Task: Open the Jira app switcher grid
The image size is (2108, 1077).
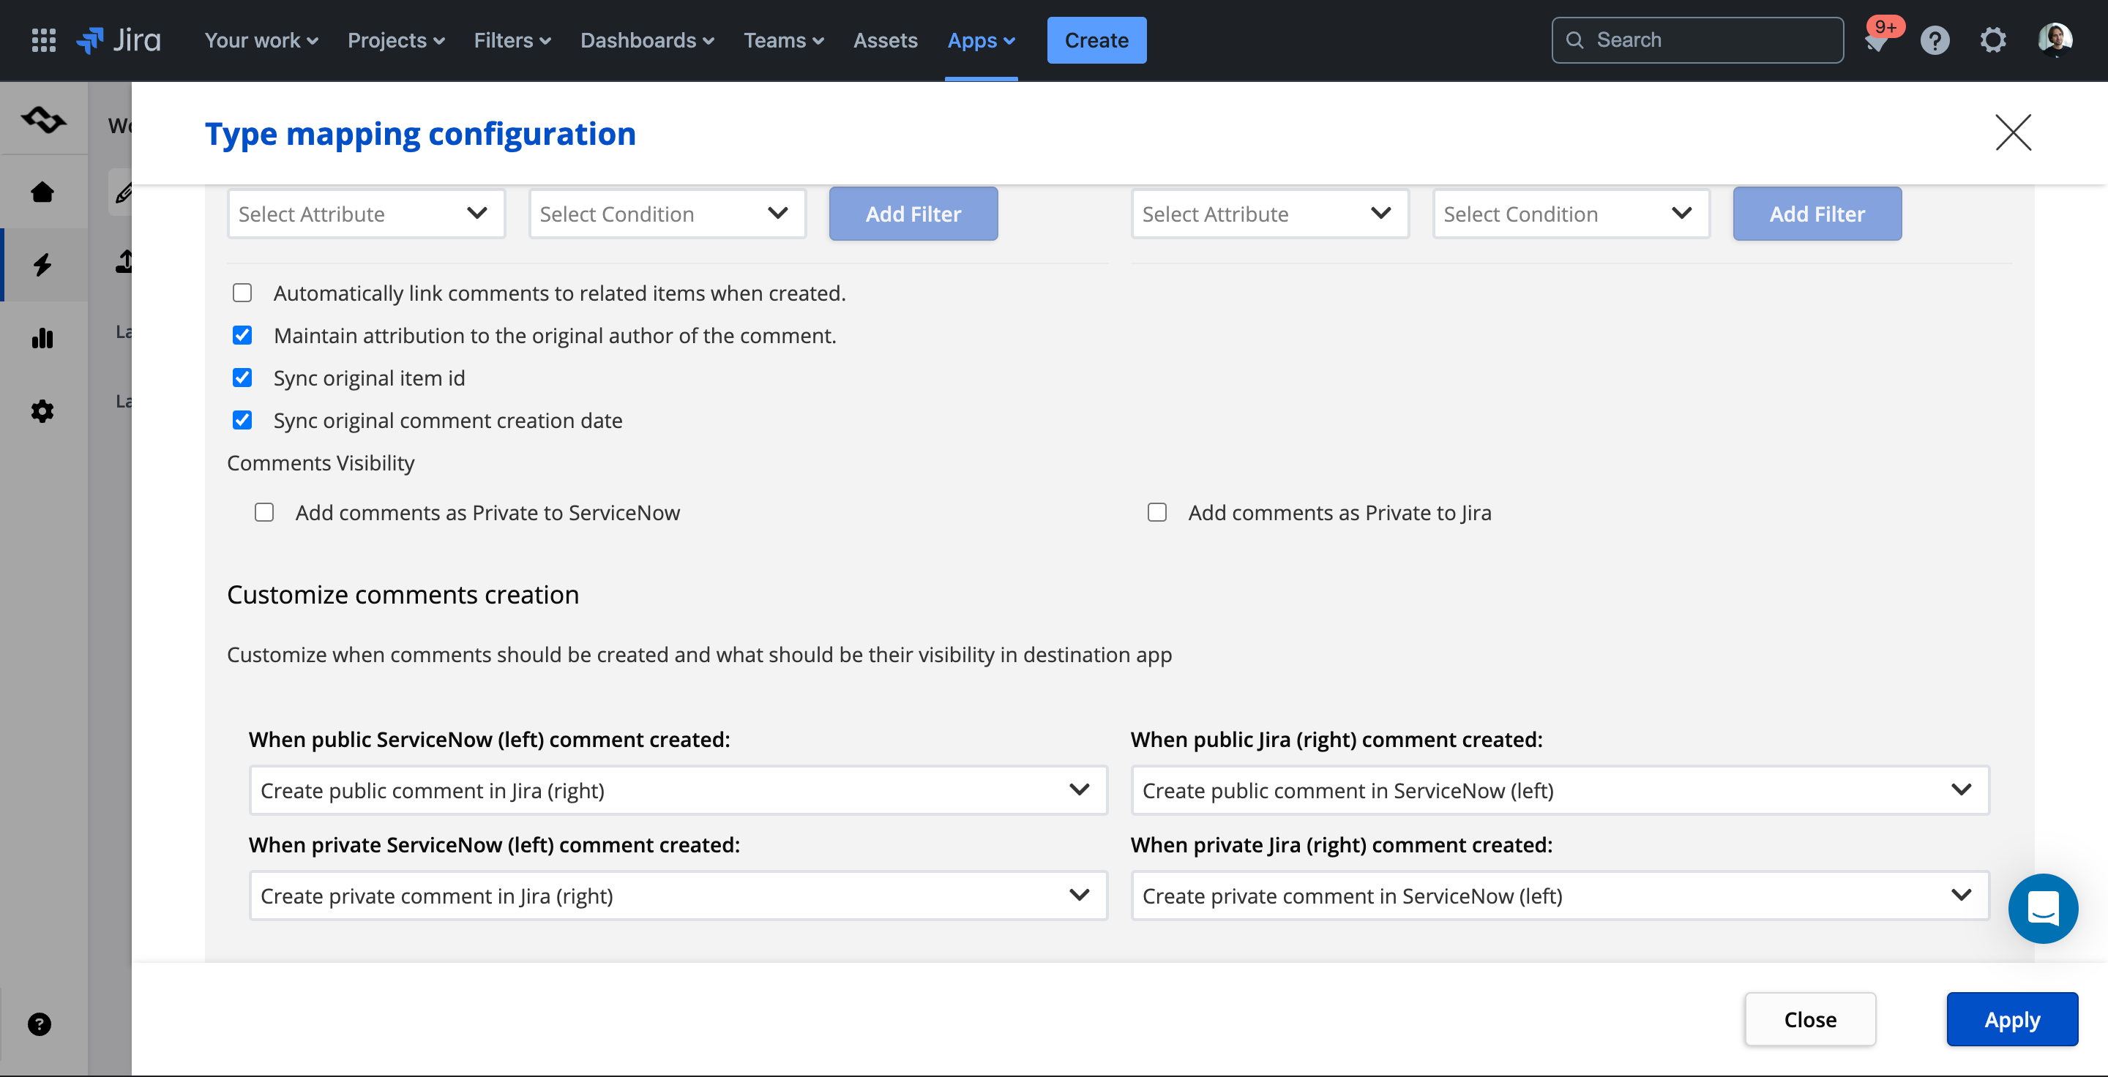Action: [43, 40]
